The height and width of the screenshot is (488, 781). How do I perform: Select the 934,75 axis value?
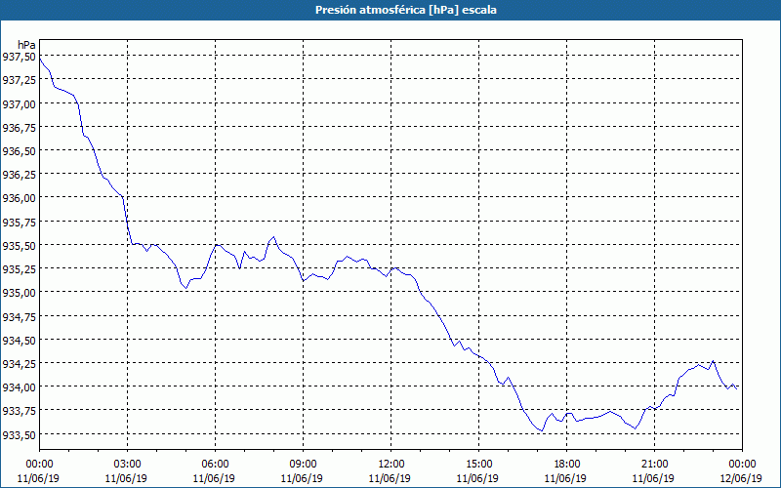[20, 316]
